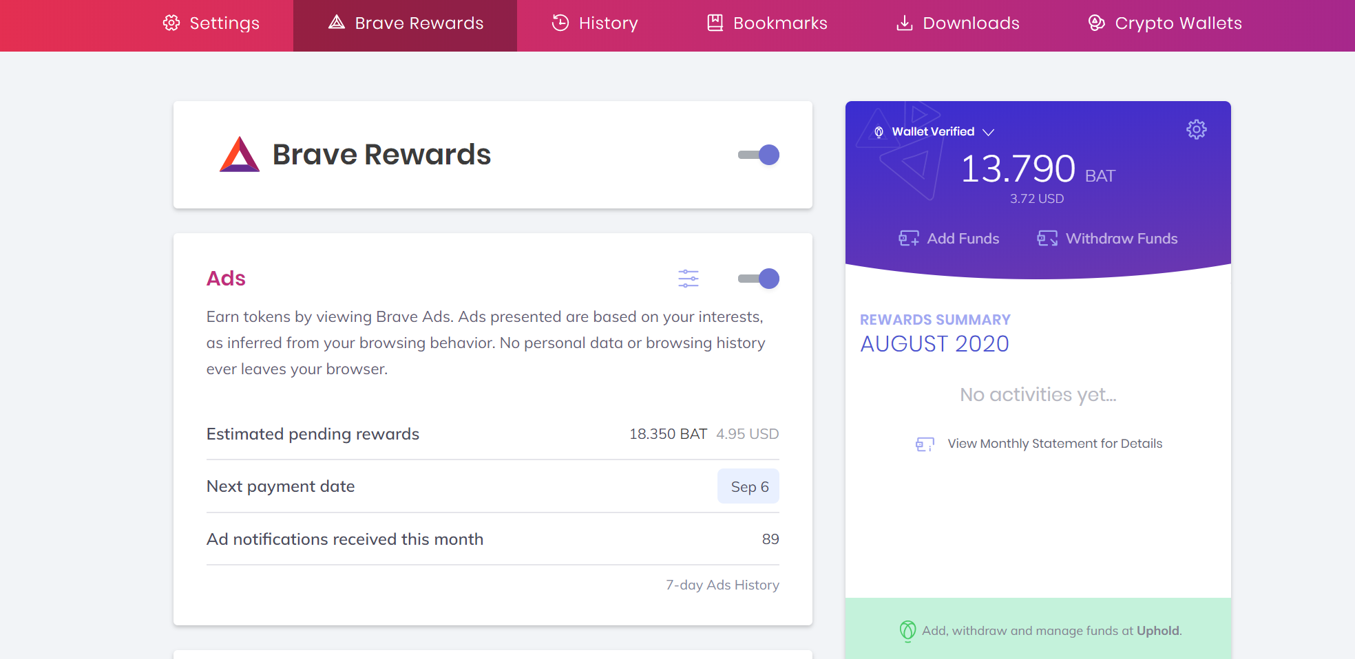Follow the Uphold link in footer
Screen dimensions: 1355x659
click(1157, 630)
